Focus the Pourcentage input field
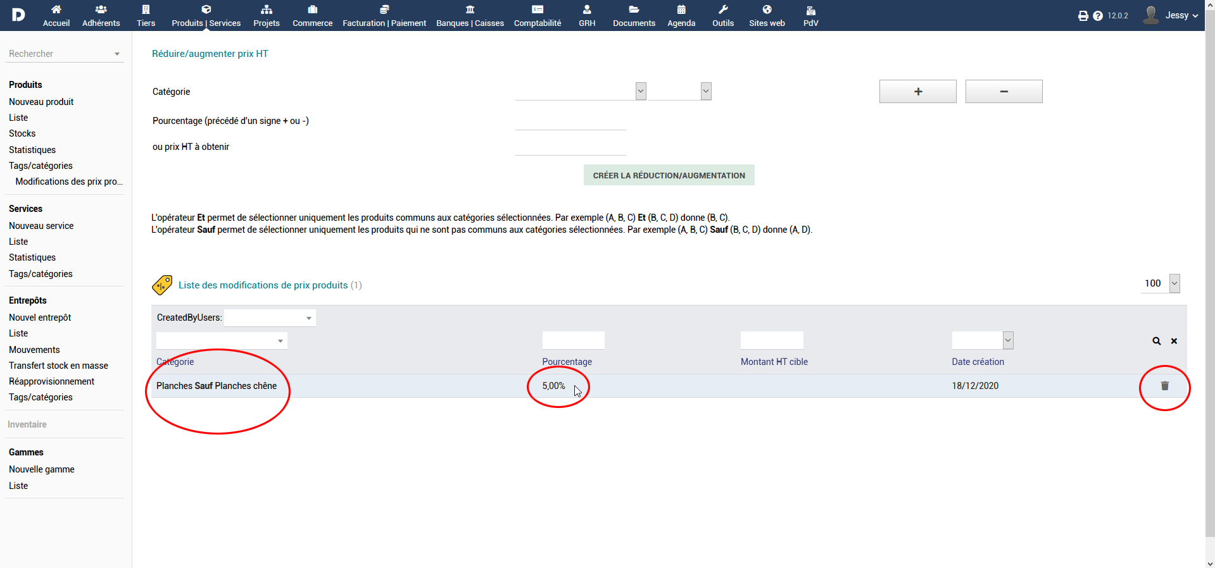The height and width of the screenshot is (568, 1215). (570, 121)
